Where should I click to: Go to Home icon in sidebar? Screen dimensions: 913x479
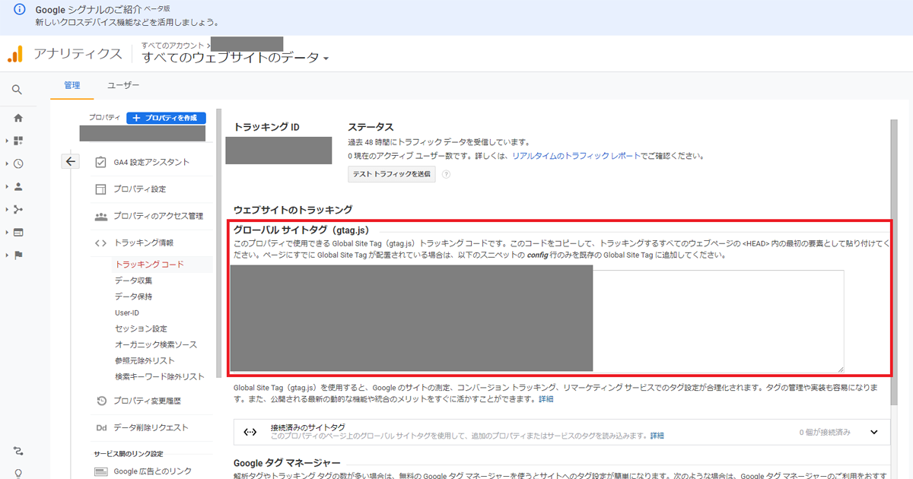tap(18, 118)
